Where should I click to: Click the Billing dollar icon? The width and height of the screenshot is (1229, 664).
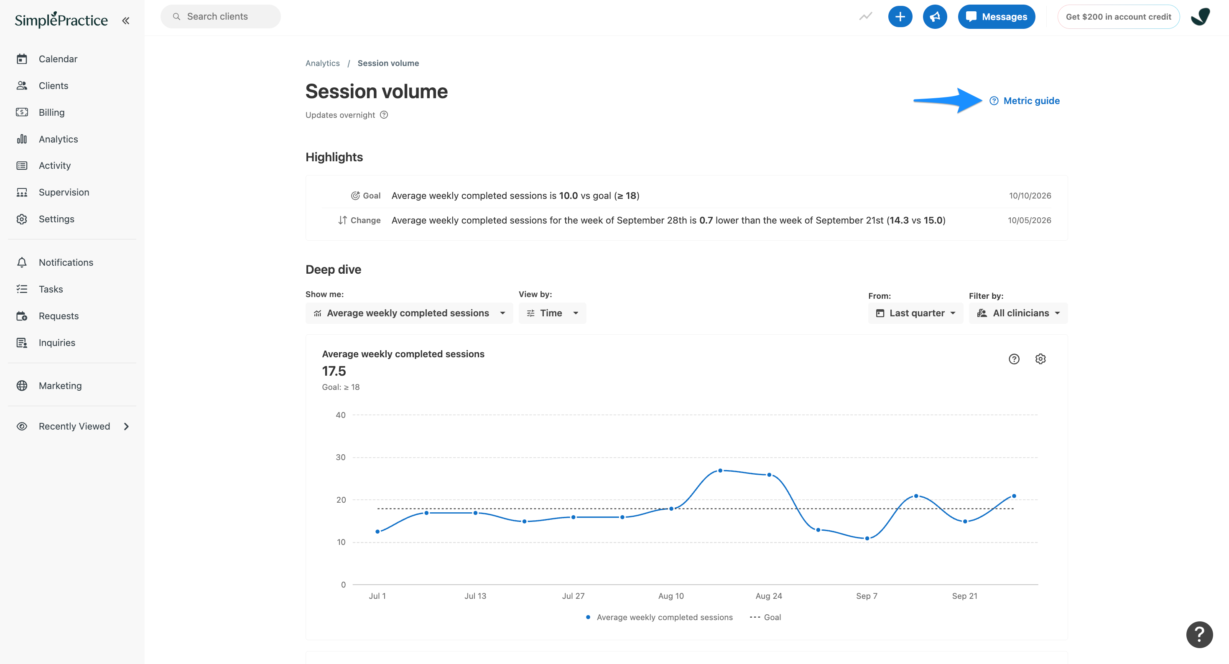pos(21,112)
